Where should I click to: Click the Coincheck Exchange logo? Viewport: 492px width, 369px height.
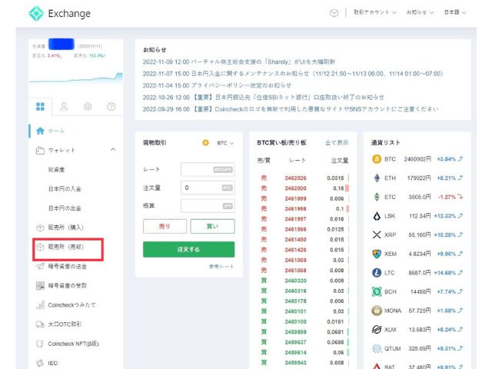60,14
